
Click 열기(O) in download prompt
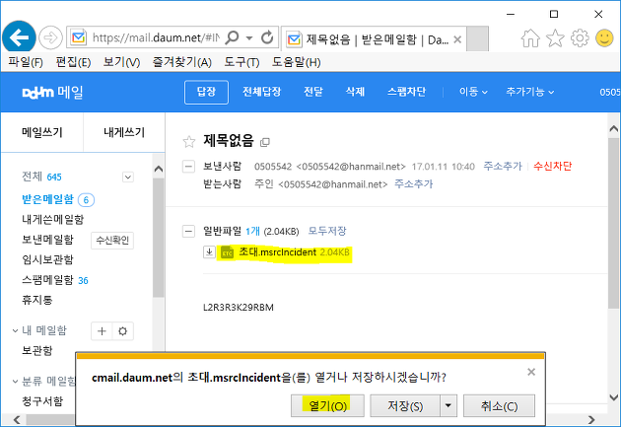coord(327,405)
